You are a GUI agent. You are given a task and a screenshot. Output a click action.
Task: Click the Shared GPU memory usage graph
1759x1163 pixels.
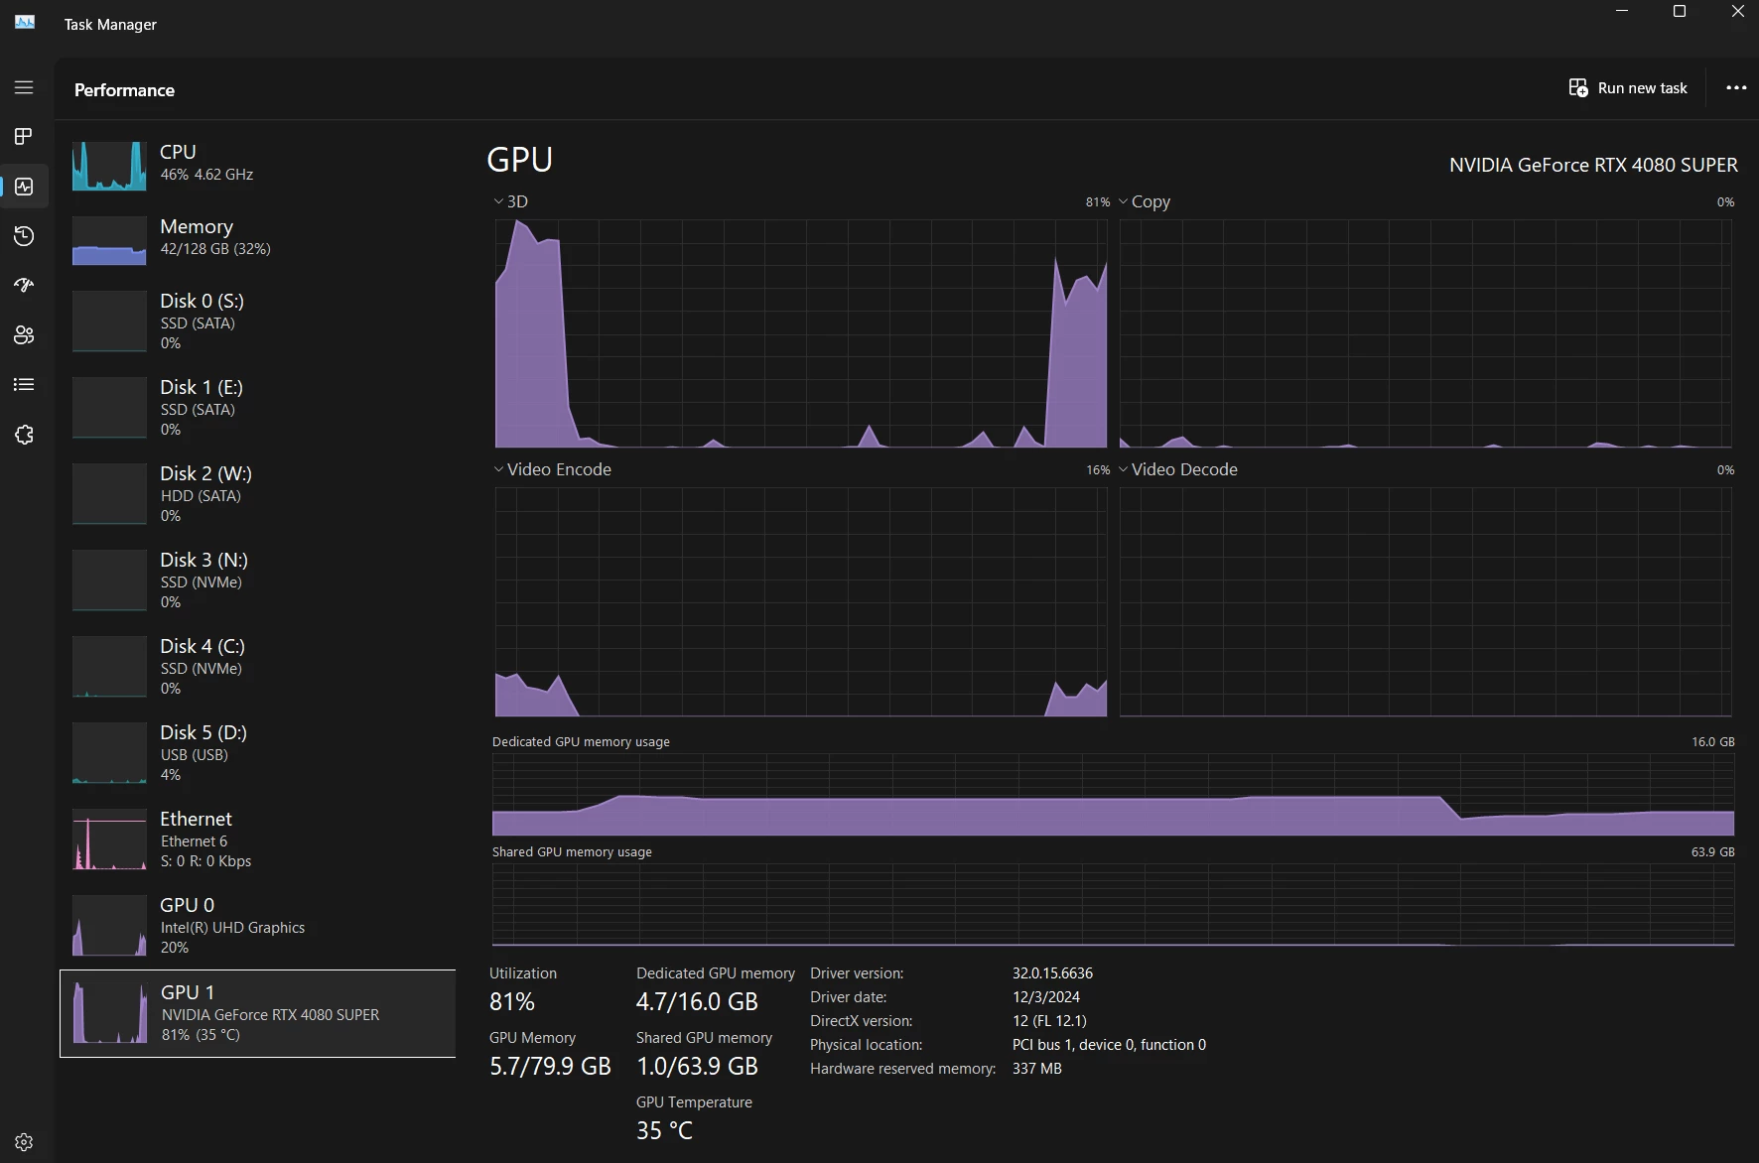click(1113, 904)
